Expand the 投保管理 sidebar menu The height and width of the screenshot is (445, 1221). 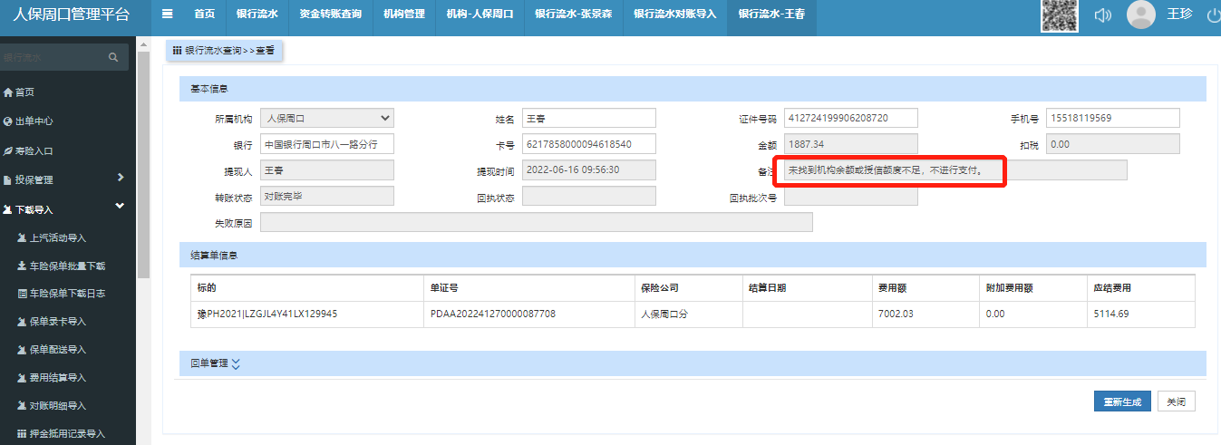tap(63, 179)
